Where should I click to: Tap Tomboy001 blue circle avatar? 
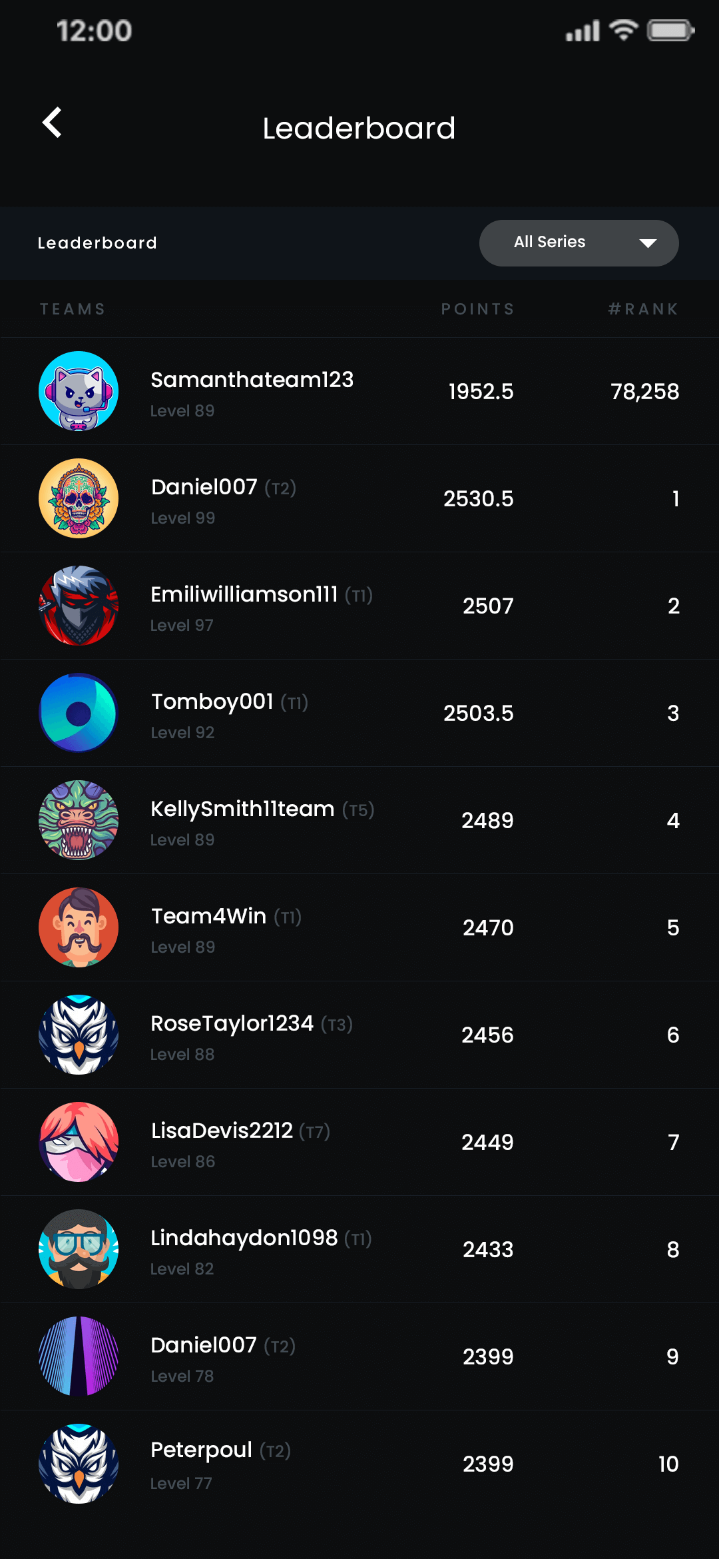click(79, 713)
